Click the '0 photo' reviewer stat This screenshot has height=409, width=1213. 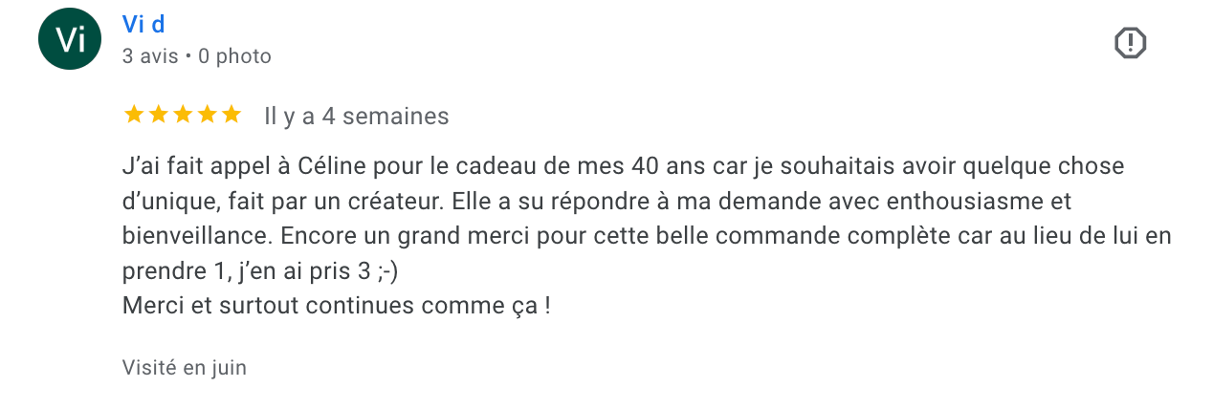click(x=234, y=56)
